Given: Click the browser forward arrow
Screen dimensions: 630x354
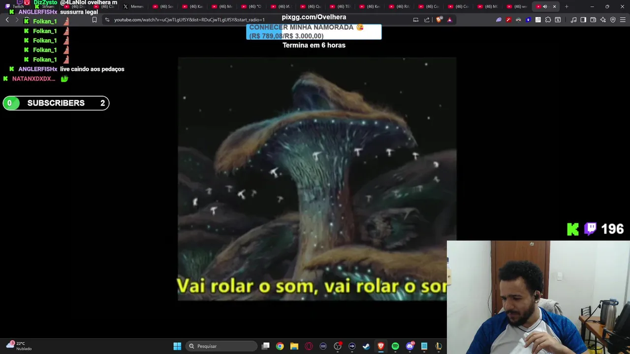Looking at the screenshot, I should (16, 20).
